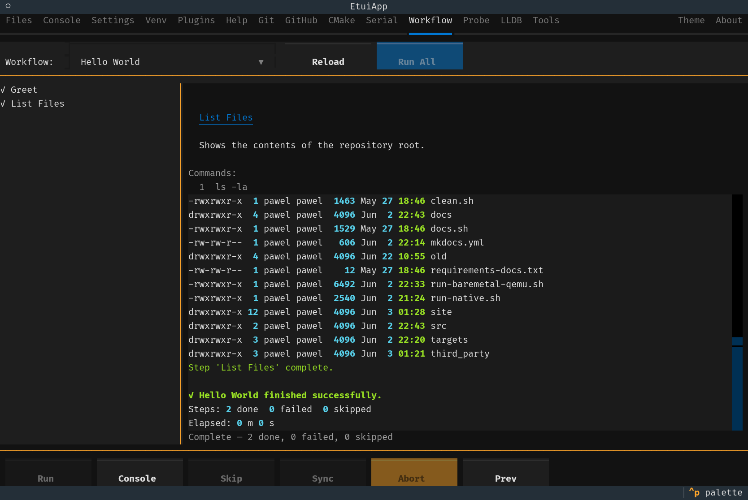Image resolution: width=748 pixels, height=500 pixels.
Task: Select the Workflow tab
Action: pos(431,20)
